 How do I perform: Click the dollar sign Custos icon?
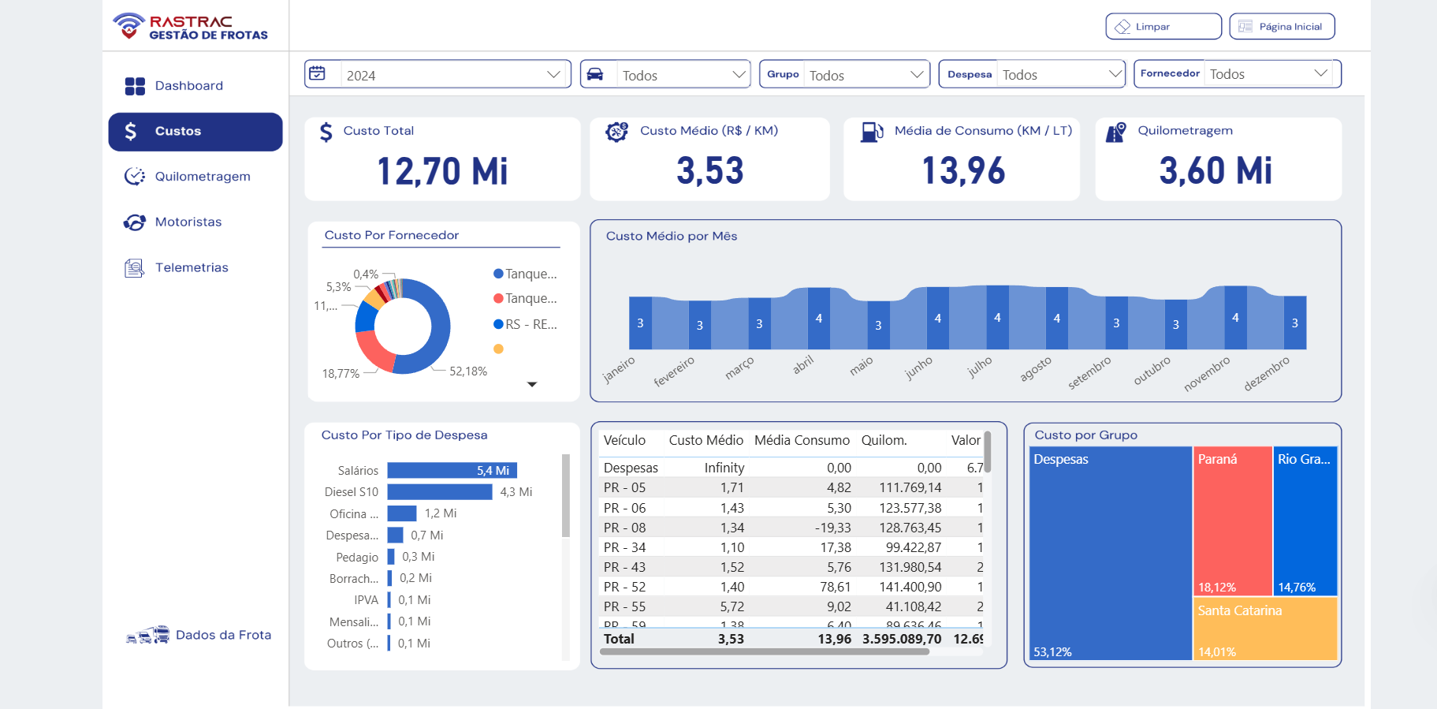coord(131,132)
